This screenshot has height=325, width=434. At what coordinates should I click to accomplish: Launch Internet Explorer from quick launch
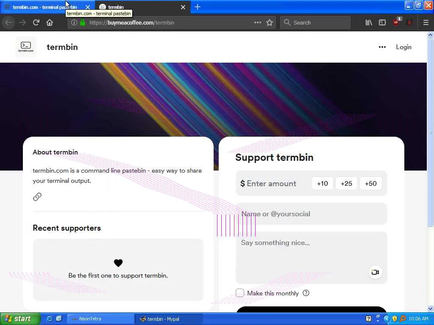[49, 319]
